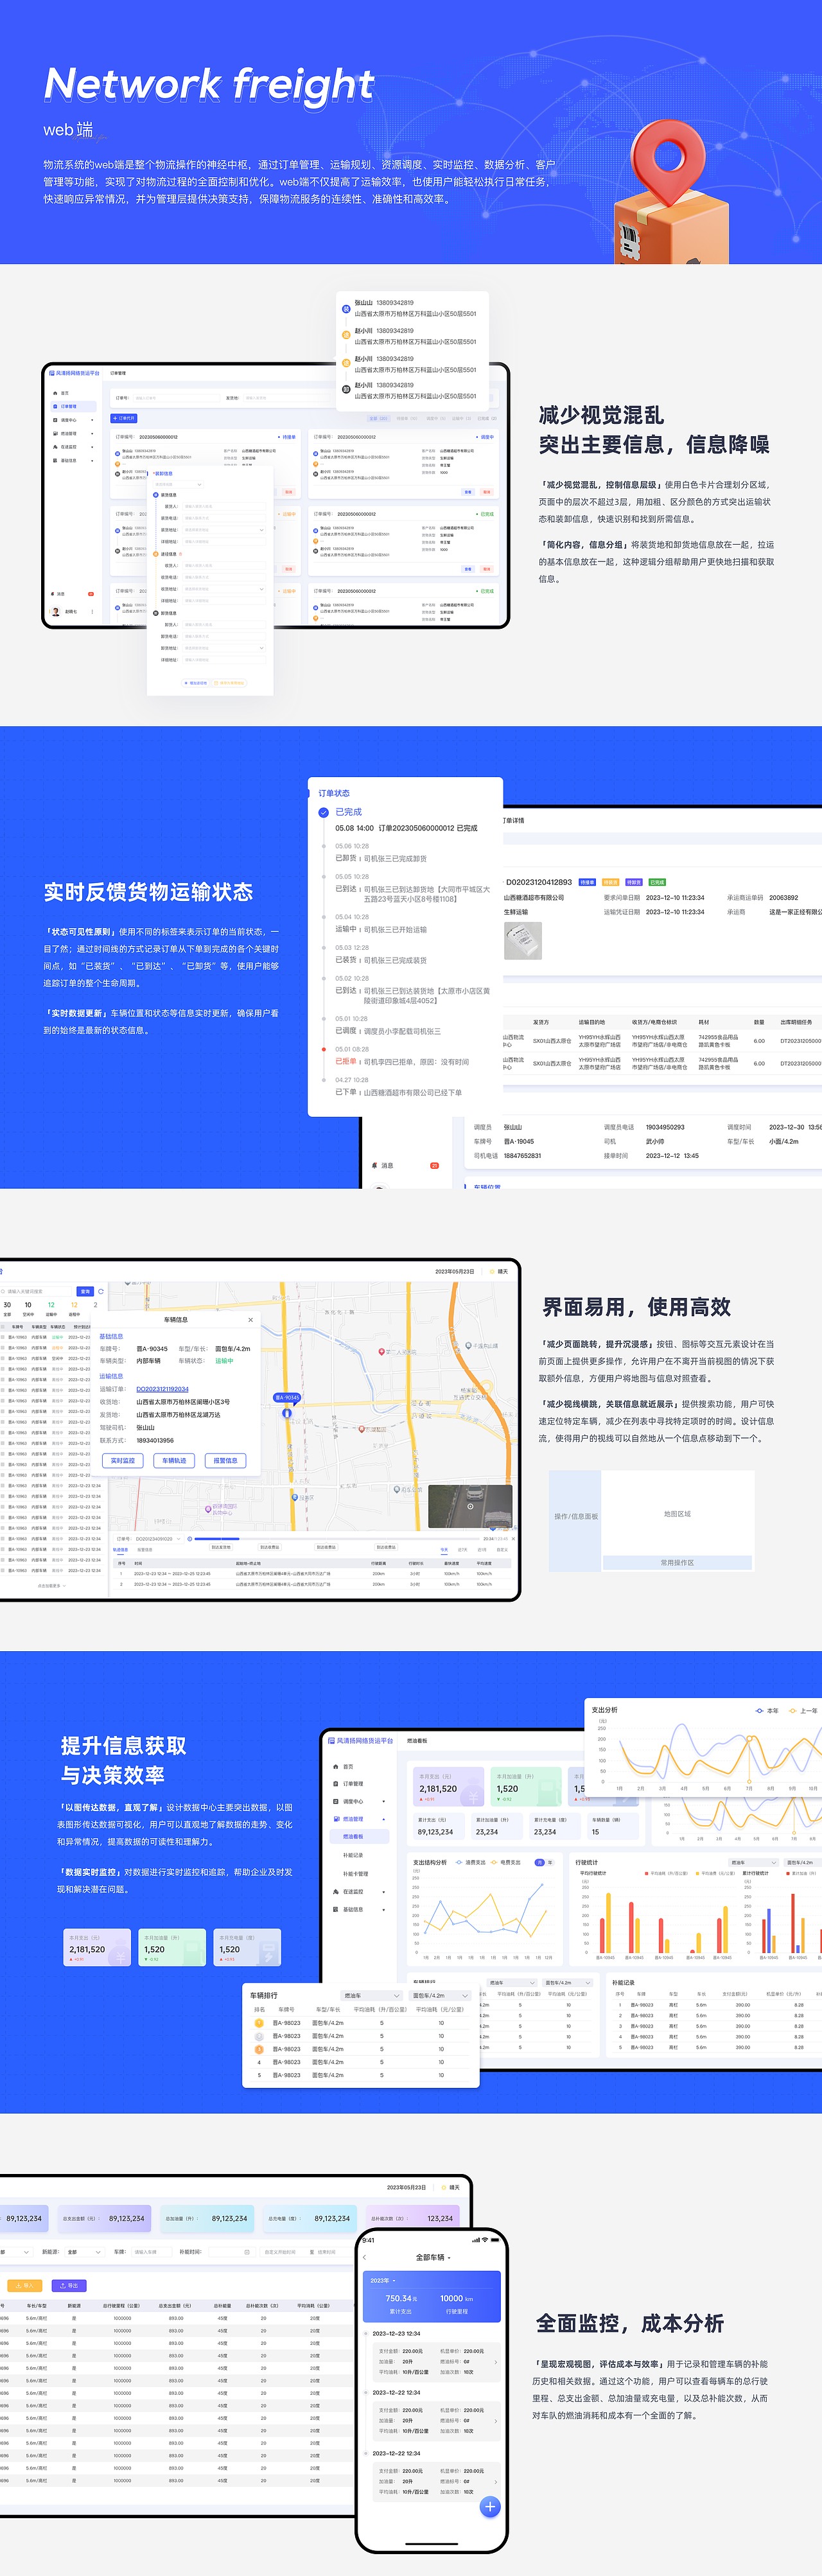Select 补能卡管理 in the dashboard sidebar
Screen dimensions: 822x2576
[355, 1874]
